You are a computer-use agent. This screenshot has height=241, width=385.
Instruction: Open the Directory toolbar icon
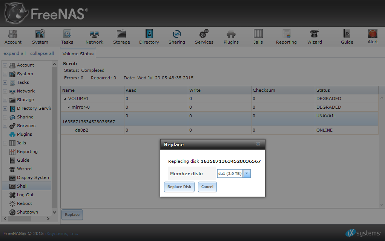coord(149,37)
